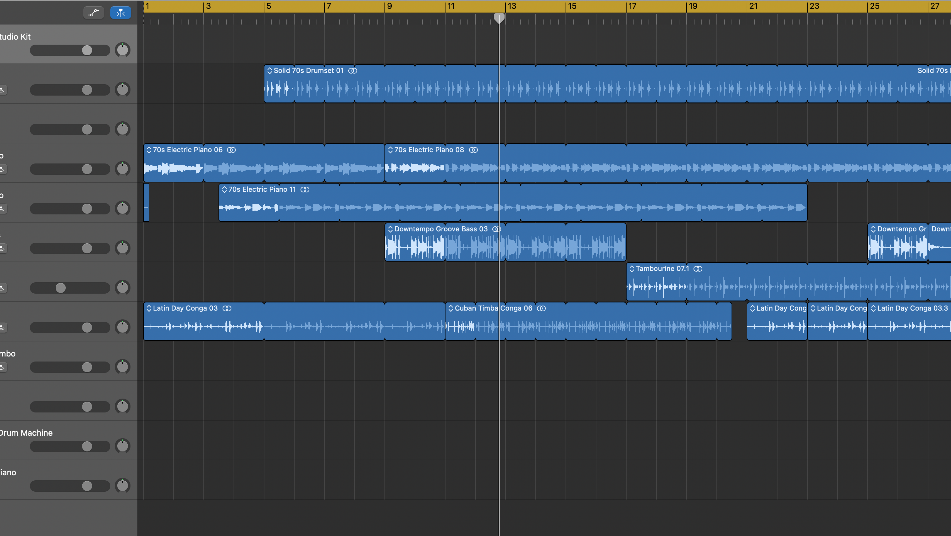Click pan knob on the tambourine track
Image resolution: width=951 pixels, height=536 pixels.
123,288
